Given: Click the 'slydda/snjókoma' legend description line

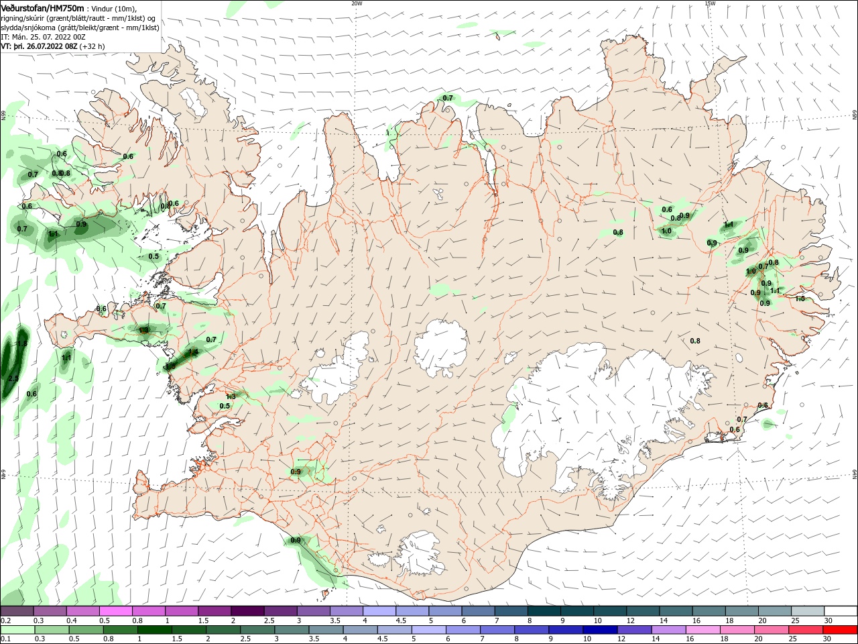Looking at the screenshot, I should (x=80, y=28).
